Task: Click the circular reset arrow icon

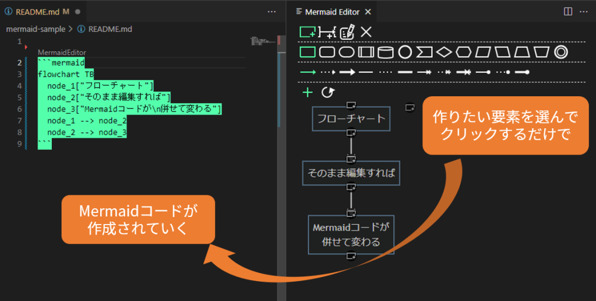Action: coord(328,92)
